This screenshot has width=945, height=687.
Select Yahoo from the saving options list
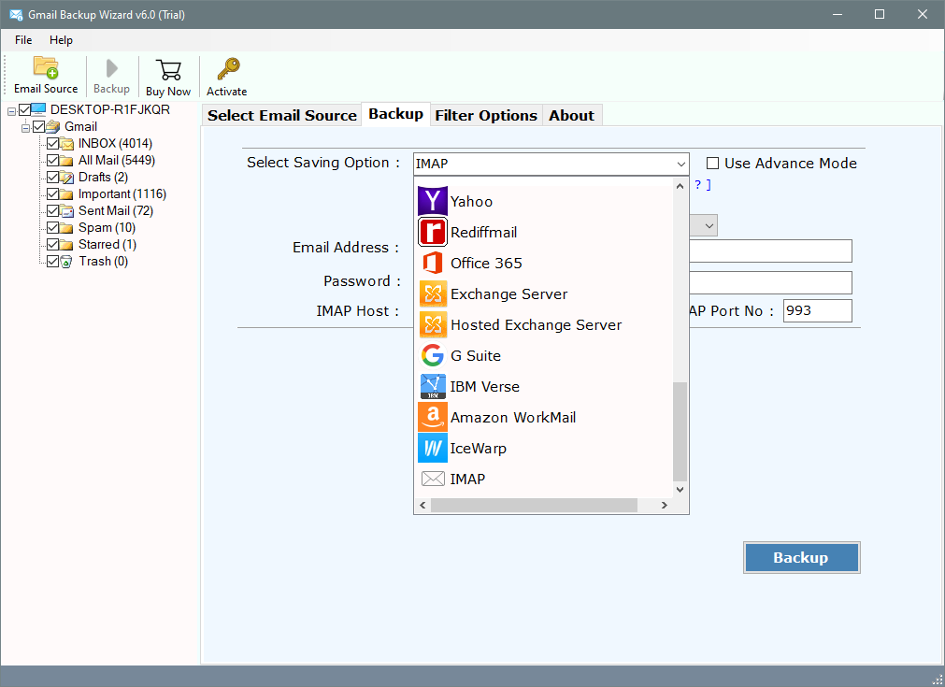(471, 201)
